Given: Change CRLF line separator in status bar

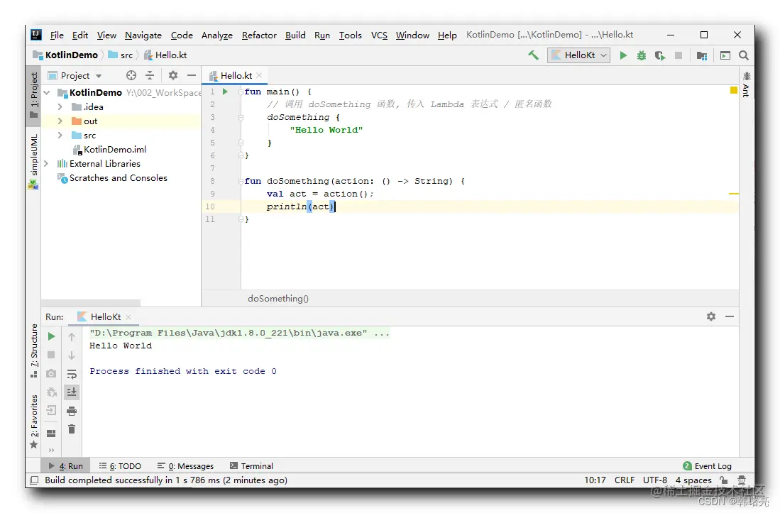Looking at the screenshot, I should coord(624,480).
